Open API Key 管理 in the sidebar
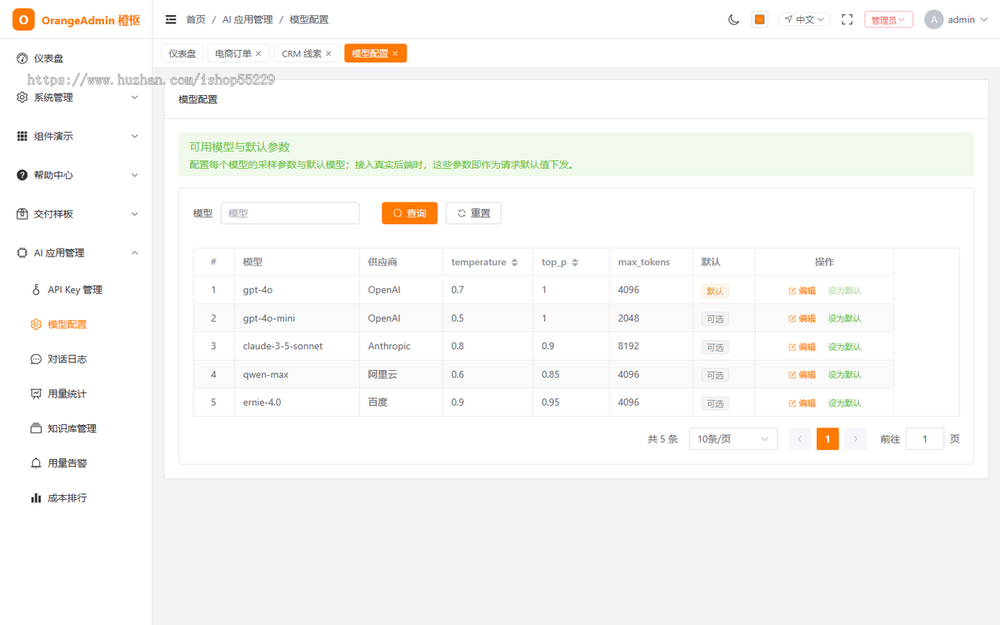The image size is (1000, 625). tap(76, 290)
